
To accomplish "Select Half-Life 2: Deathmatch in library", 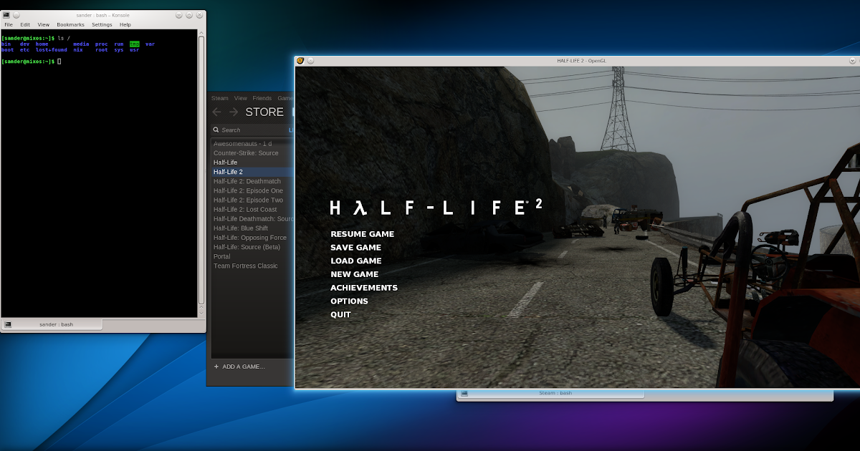I will [x=252, y=181].
